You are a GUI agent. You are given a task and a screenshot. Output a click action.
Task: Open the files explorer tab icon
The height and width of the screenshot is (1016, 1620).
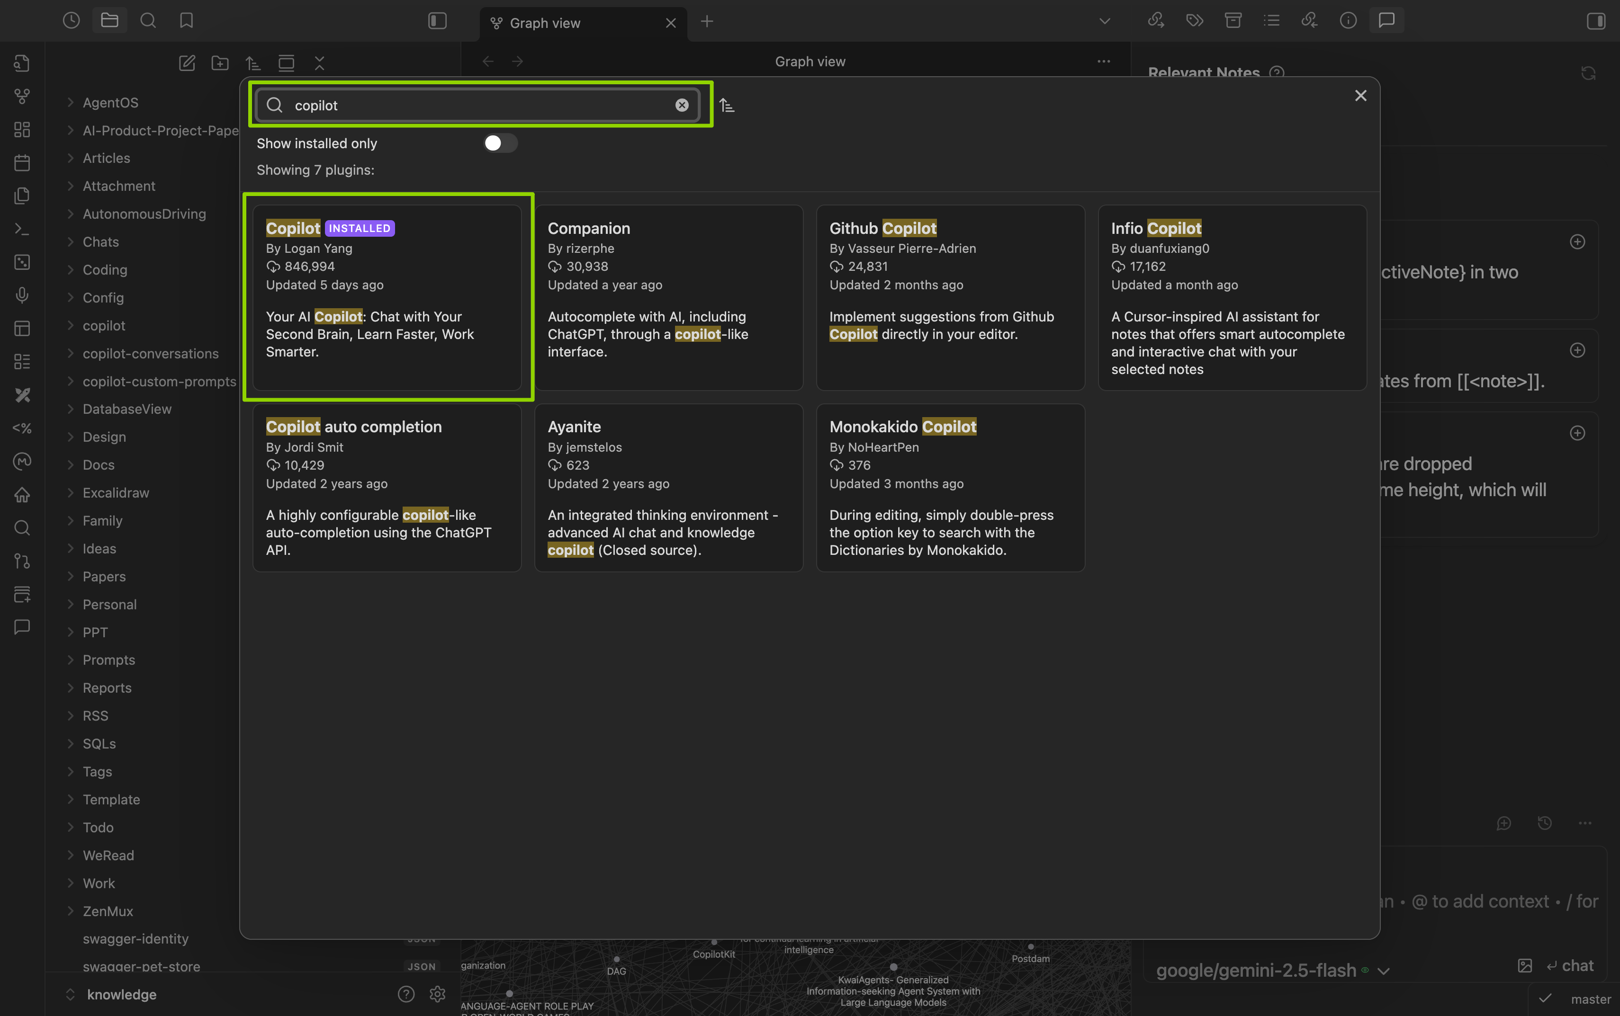click(x=109, y=21)
